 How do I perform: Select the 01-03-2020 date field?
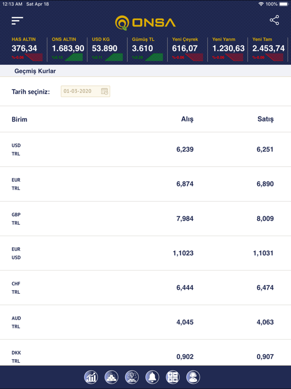pos(85,91)
